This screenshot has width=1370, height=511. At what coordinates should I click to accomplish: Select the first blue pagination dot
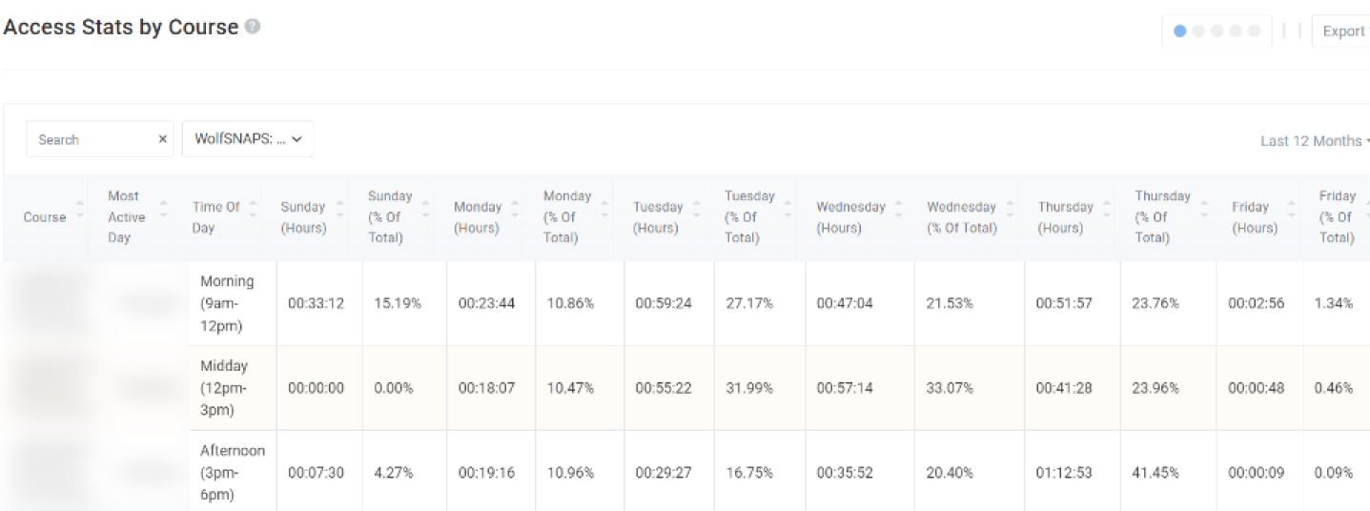pos(1180,31)
